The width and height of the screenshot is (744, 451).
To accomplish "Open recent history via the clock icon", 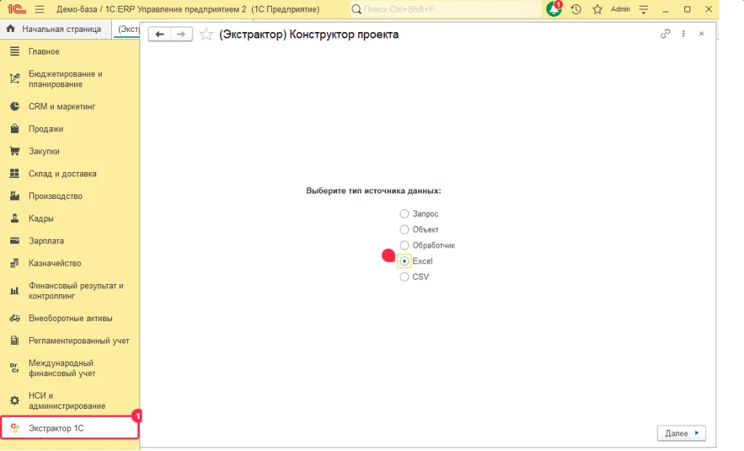I will tap(575, 9).
